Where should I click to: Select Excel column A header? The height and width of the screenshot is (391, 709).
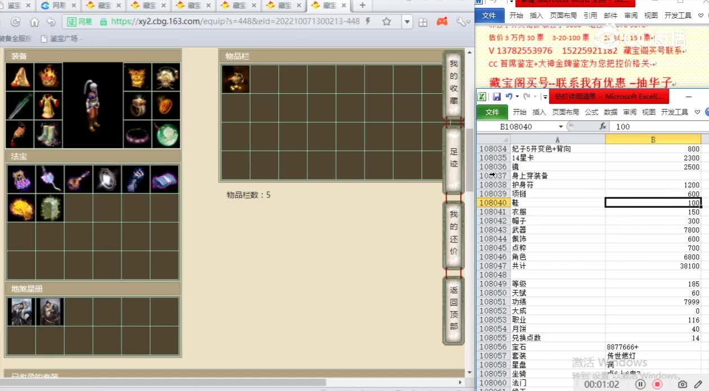558,139
